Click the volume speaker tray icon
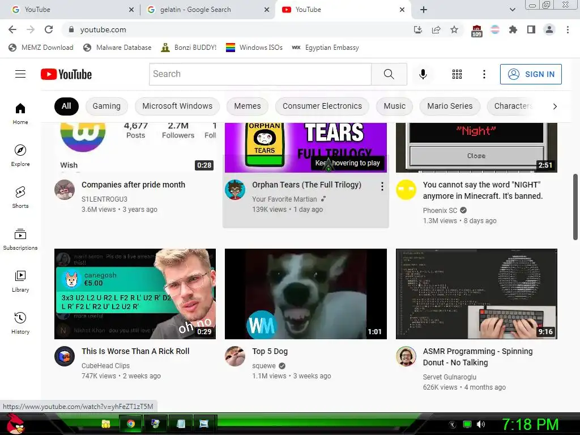The image size is (580, 435). 481,424
